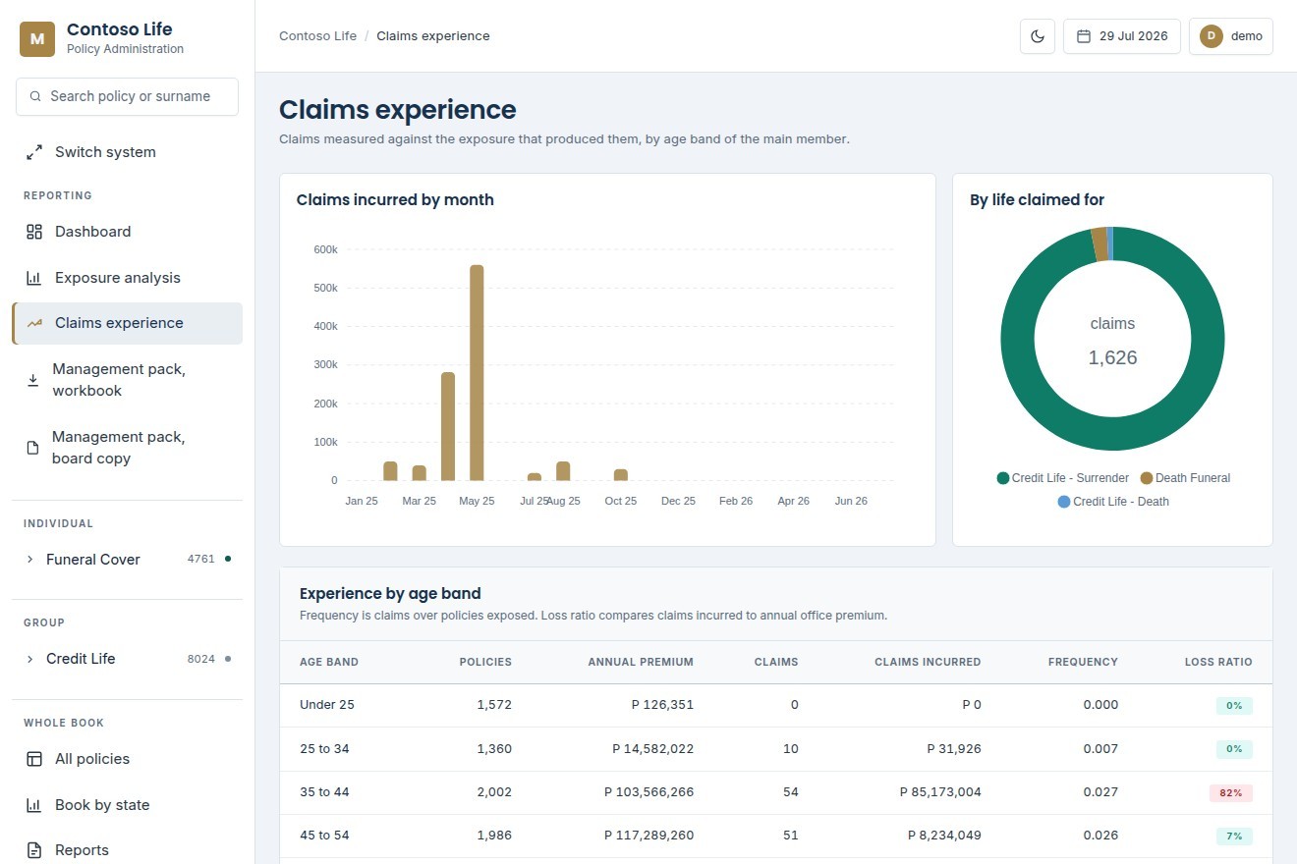Click the 'D' user avatar
This screenshot has height=864, width=1297.
point(1212,36)
